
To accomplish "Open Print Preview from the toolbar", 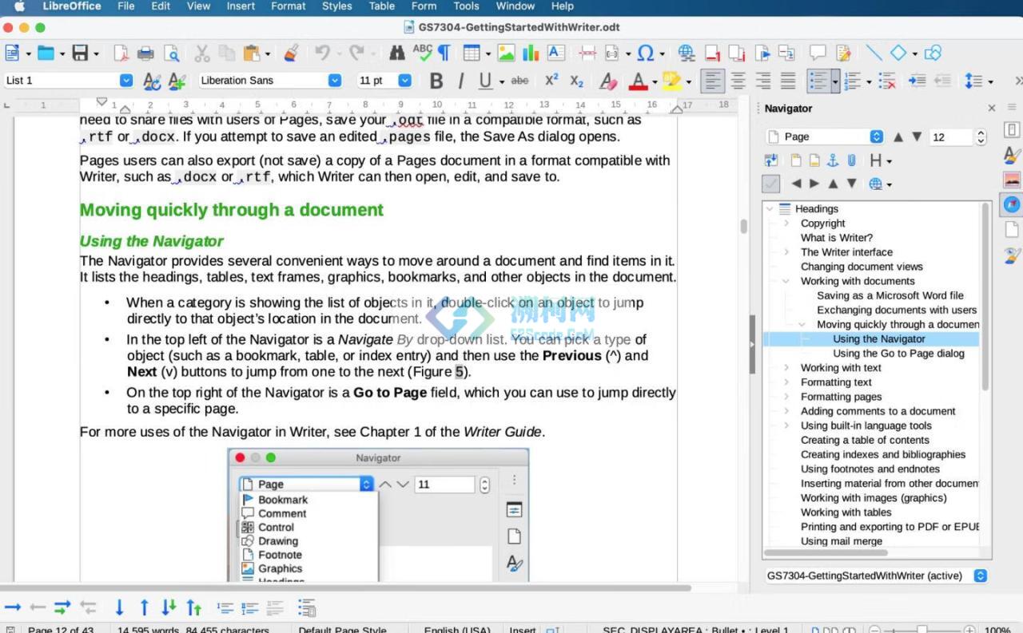I will click(171, 53).
